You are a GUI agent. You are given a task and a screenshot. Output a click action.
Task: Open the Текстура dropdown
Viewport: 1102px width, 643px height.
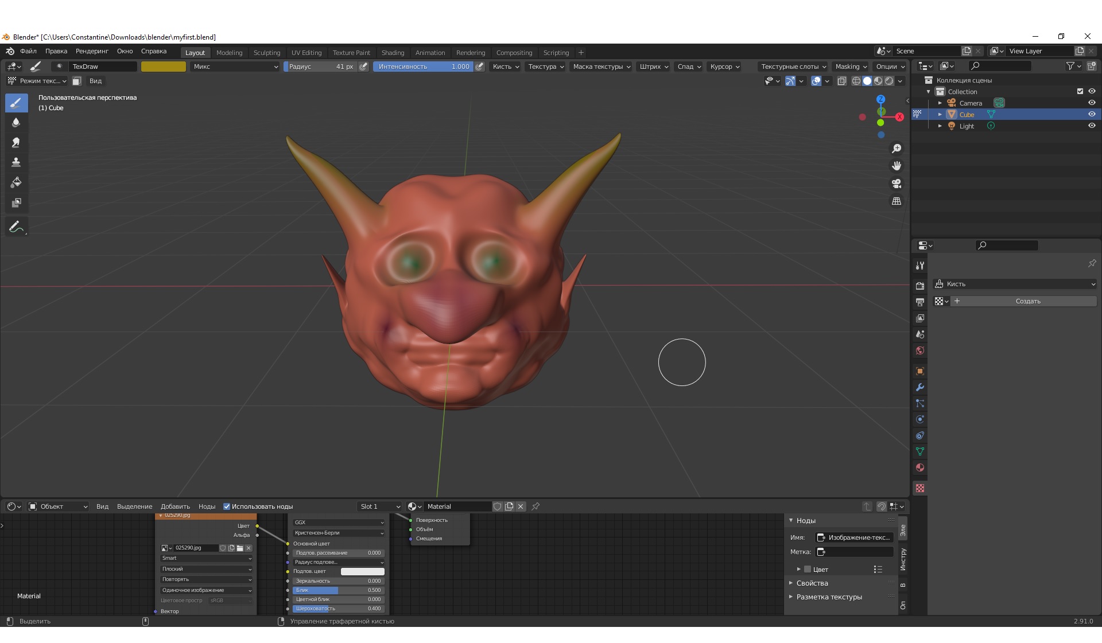click(x=546, y=67)
